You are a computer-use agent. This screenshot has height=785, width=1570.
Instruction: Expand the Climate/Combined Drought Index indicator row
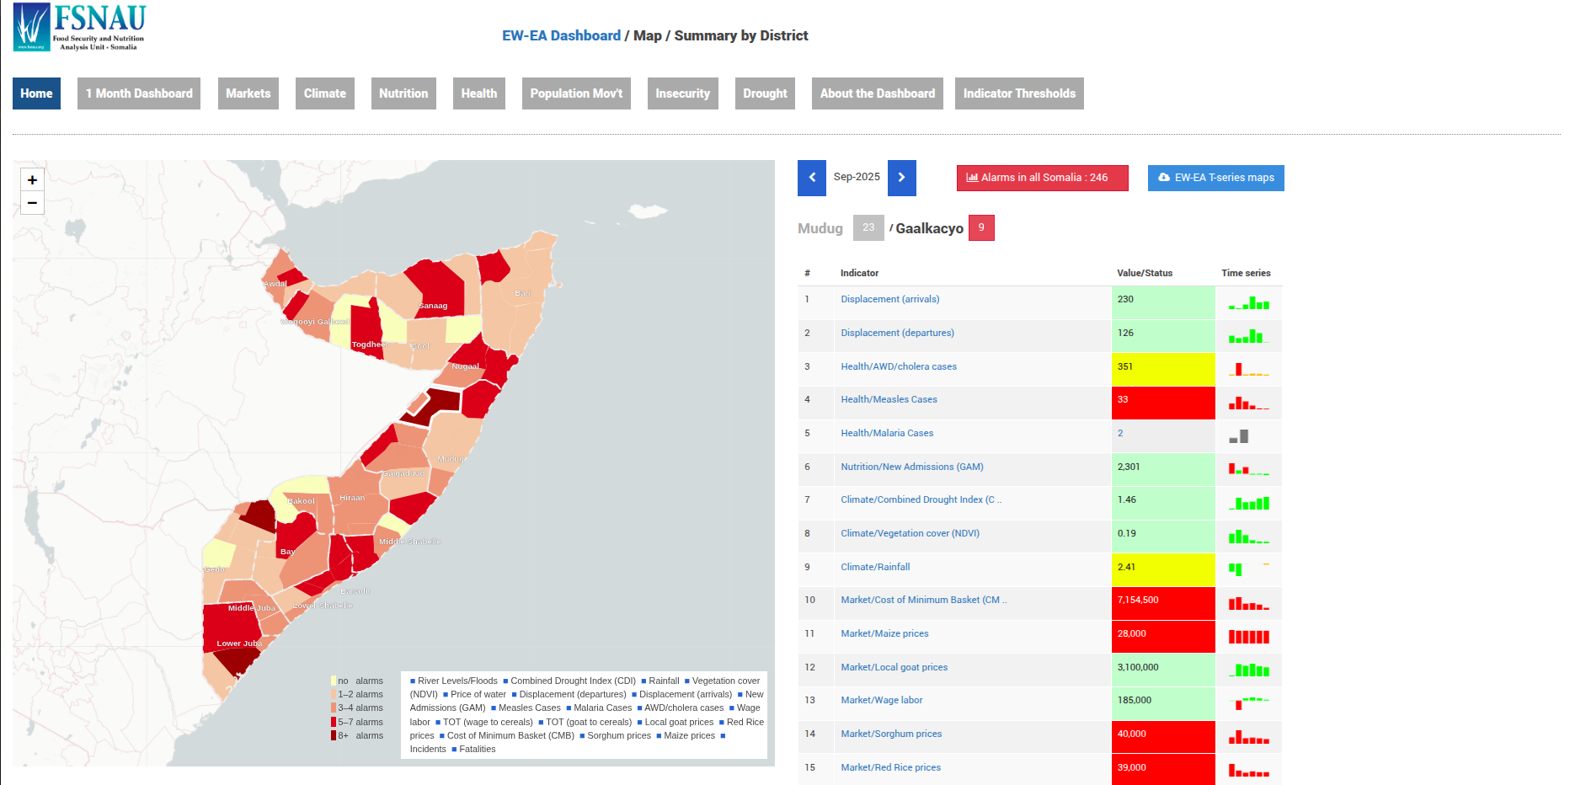coord(921,499)
